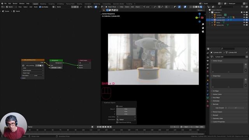Jump to the timeline end frame
Image resolution: width=249 pixels, height=140 pixels.
(x=110, y=127)
